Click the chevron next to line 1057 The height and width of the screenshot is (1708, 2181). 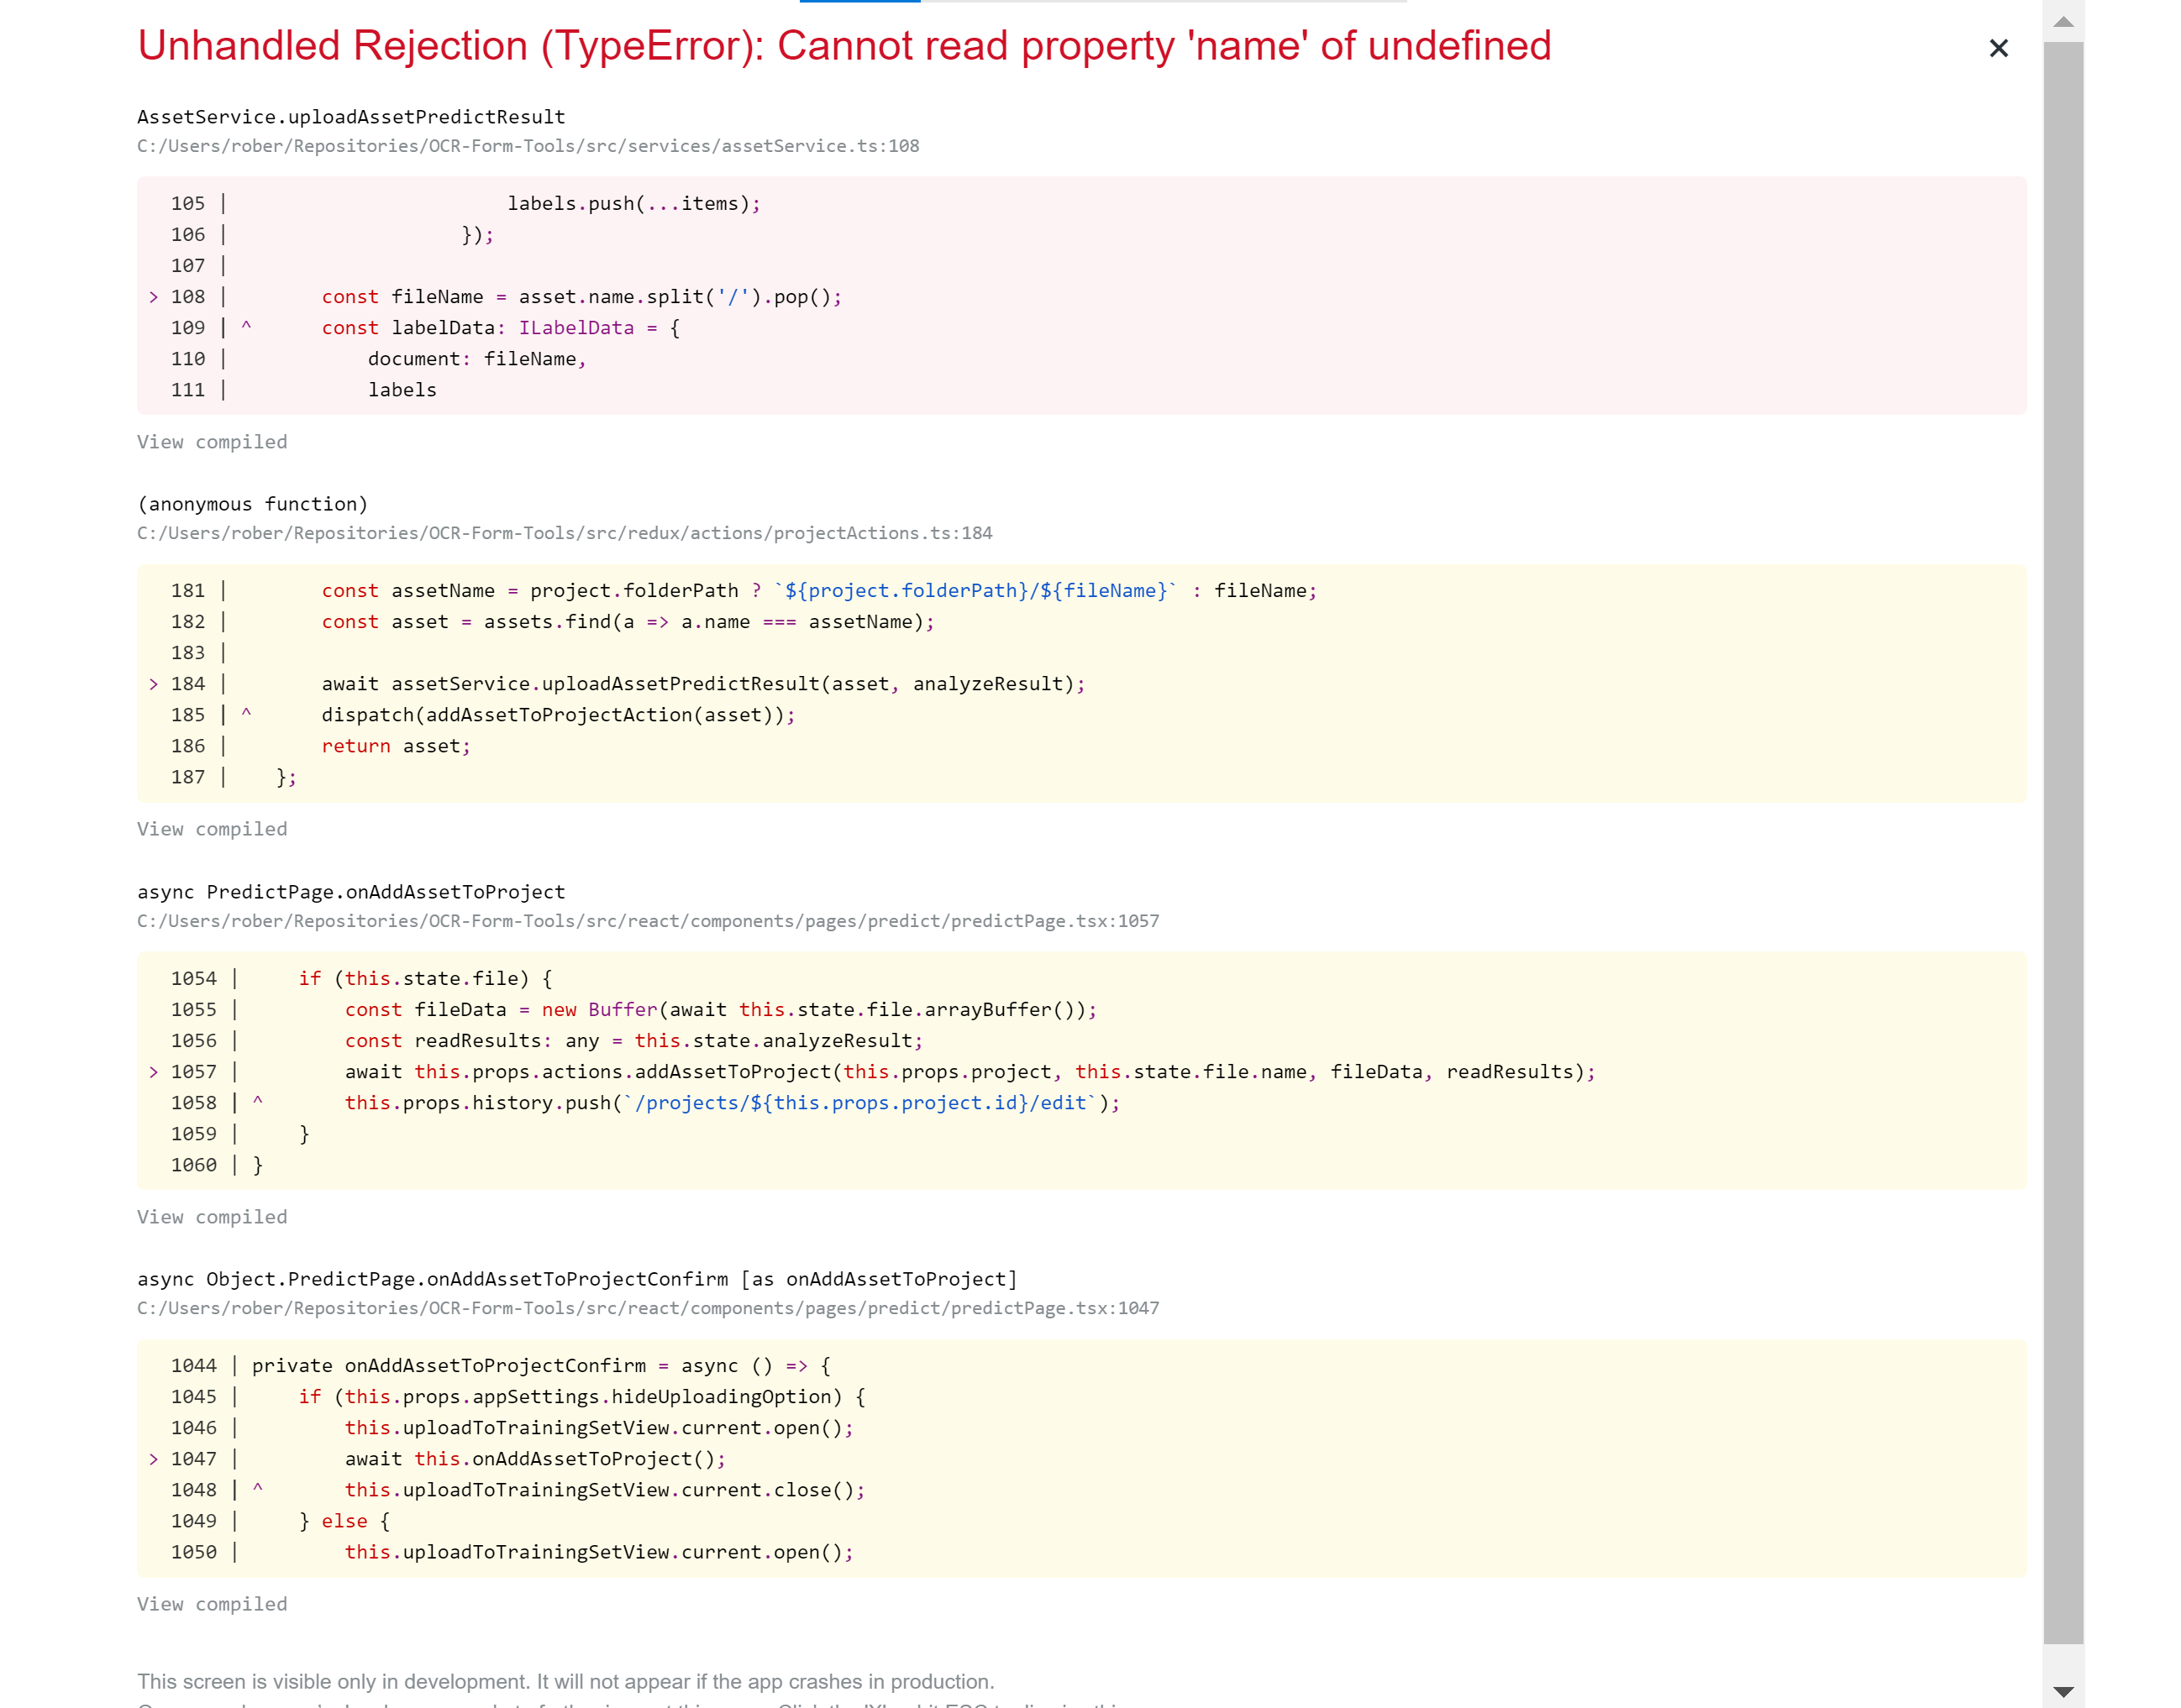pyautogui.click(x=154, y=1071)
